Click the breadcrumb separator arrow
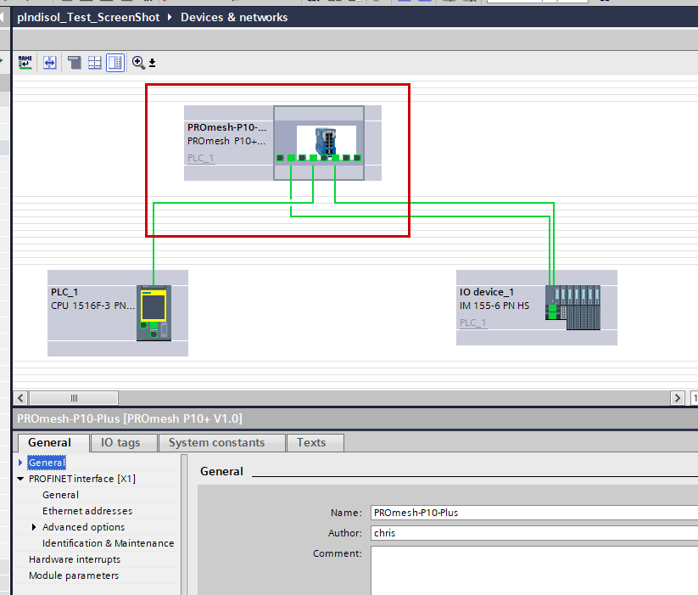Screen dimensions: 698x595 point(170,17)
